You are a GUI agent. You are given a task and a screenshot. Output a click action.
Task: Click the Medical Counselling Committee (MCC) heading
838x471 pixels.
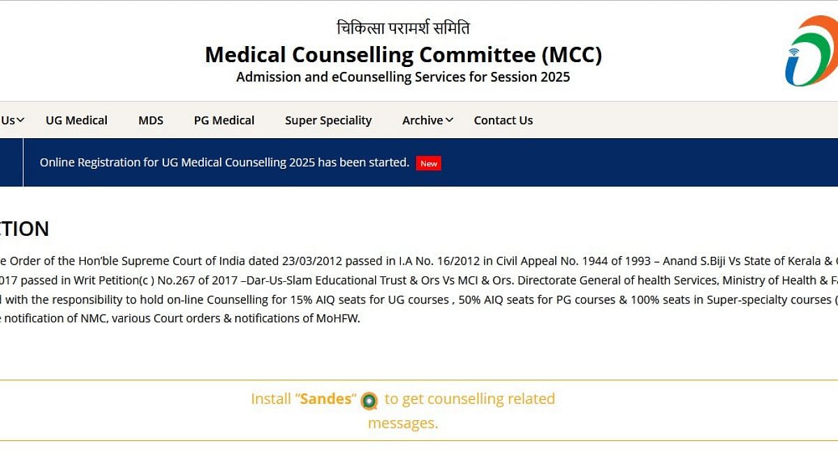(x=403, y=54)
